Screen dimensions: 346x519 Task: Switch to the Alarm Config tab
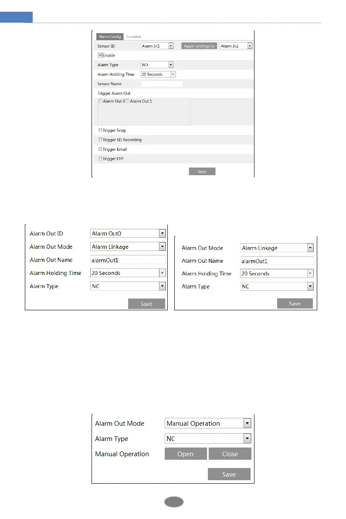point(109,37)
